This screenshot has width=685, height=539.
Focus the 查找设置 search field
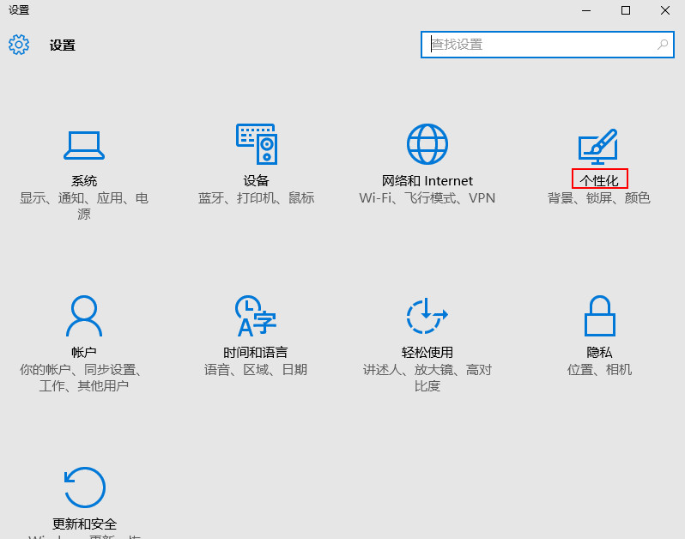click(548, 45)
